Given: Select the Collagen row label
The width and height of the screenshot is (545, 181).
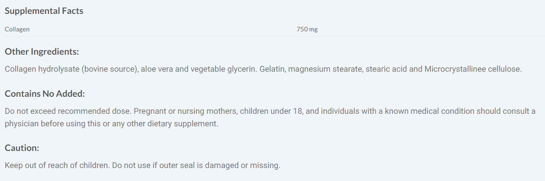Looking at the screenshot, I should (17, 30).
